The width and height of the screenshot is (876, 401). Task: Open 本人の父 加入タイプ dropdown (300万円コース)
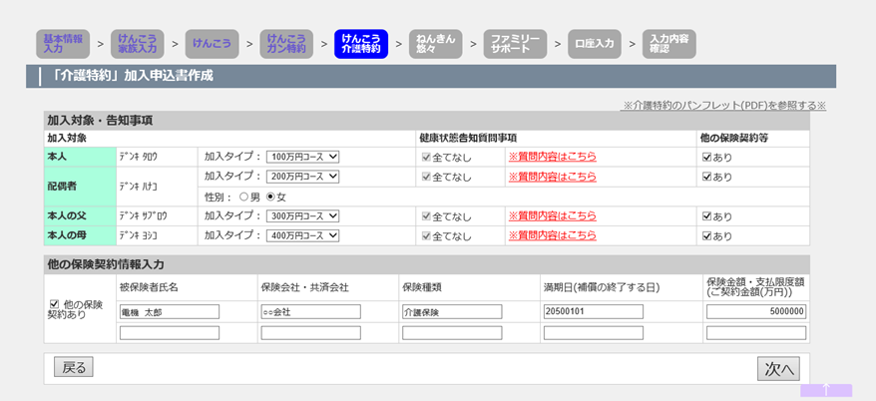303,216
